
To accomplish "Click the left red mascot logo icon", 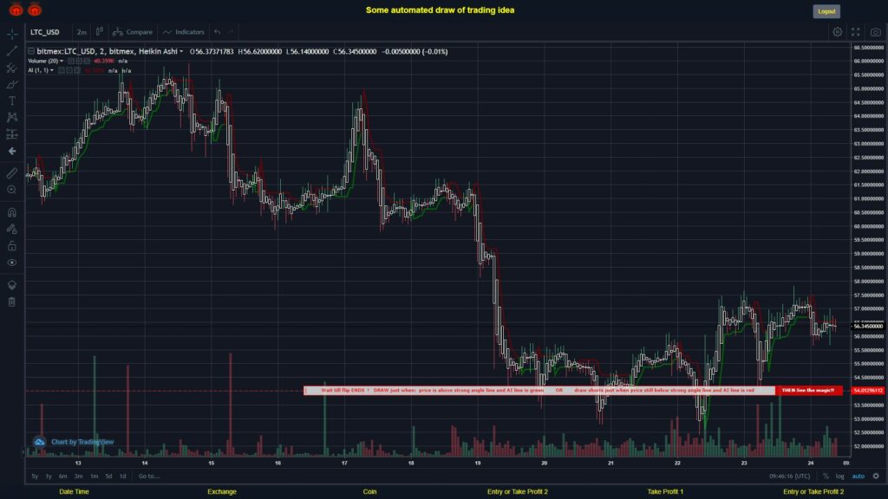I will click(x=16, y=9).
